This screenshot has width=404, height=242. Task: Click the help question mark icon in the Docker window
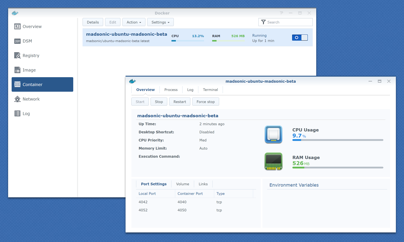pos(281,13)
